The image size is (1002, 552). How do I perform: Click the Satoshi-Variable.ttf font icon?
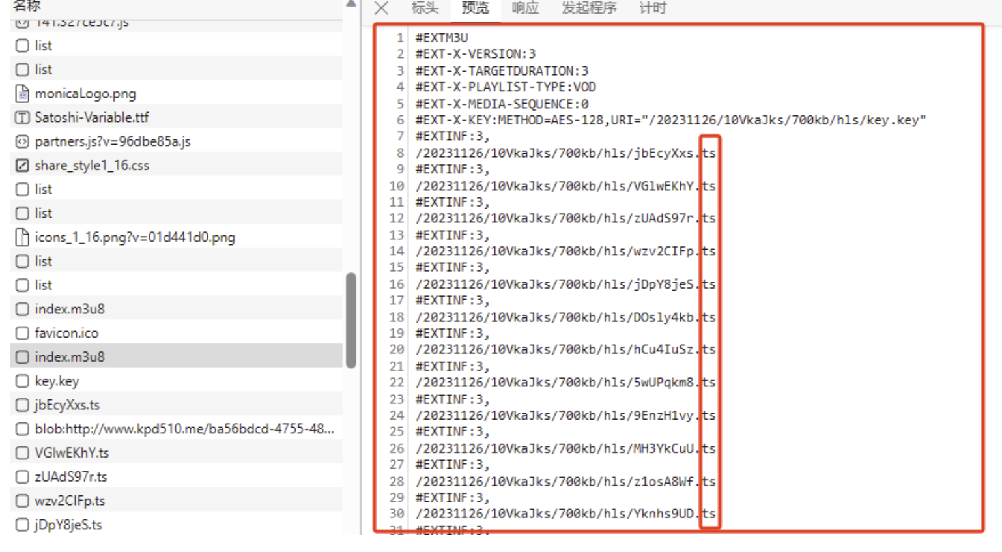point(22,117)
